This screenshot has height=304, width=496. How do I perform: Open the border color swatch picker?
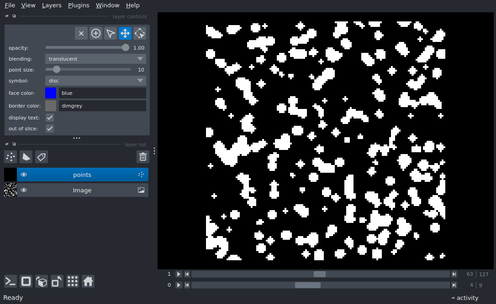[x=51, y=106]
